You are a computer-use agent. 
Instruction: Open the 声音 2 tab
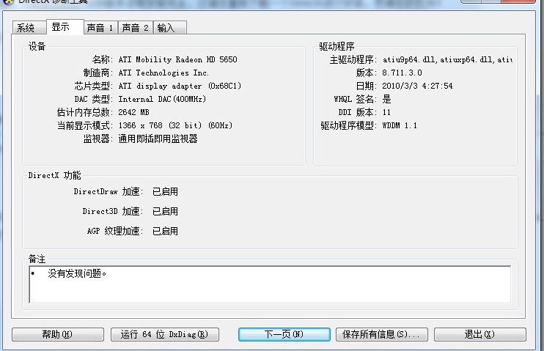[136, 28]
